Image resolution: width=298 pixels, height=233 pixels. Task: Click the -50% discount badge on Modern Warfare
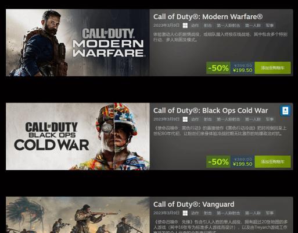(218, 68)
